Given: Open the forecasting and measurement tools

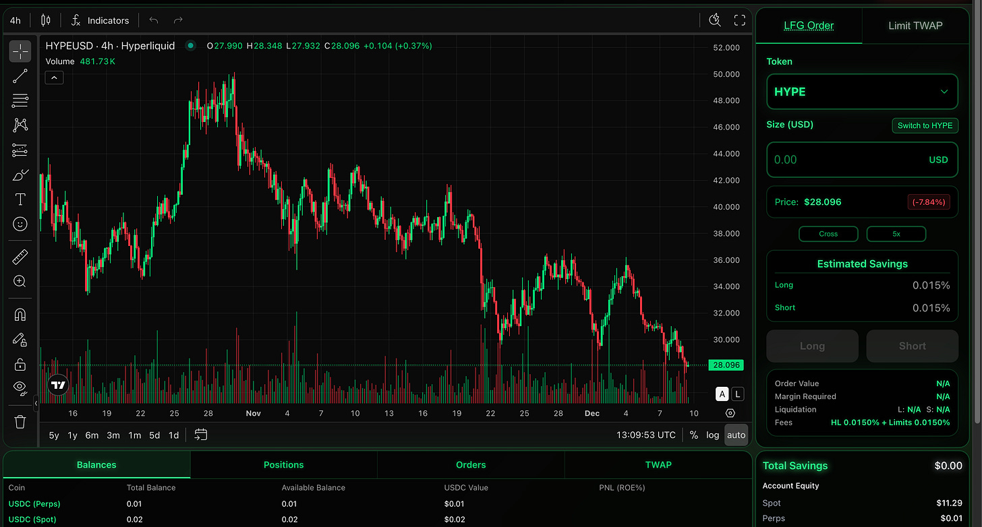Looking at the screenshot, I should click(20, 150).
